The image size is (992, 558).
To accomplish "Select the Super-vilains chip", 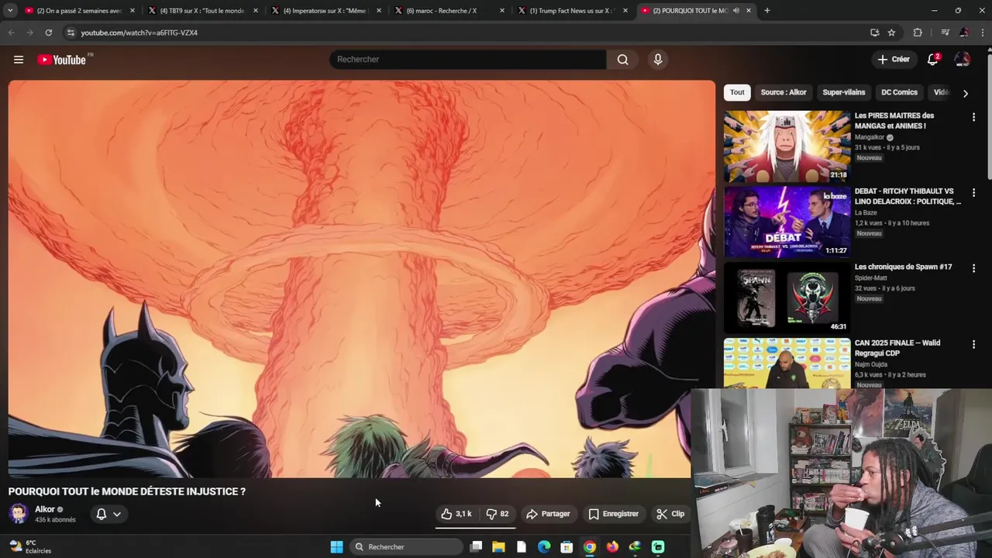I will [x=843, y=92].
